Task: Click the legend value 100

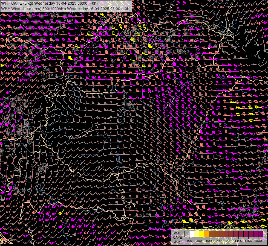Action: pos(189,241)
